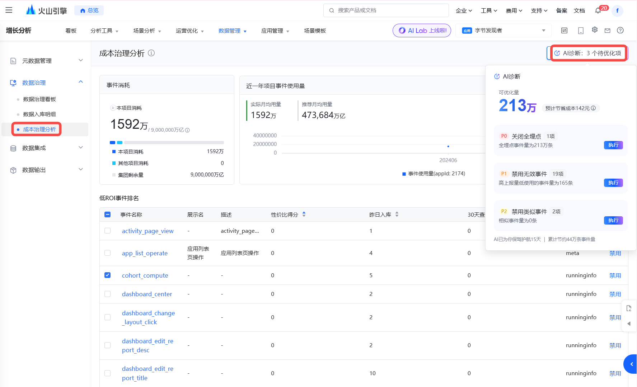
Task: Check the app_list_operate row checkbox
Action: pos(107,253)
